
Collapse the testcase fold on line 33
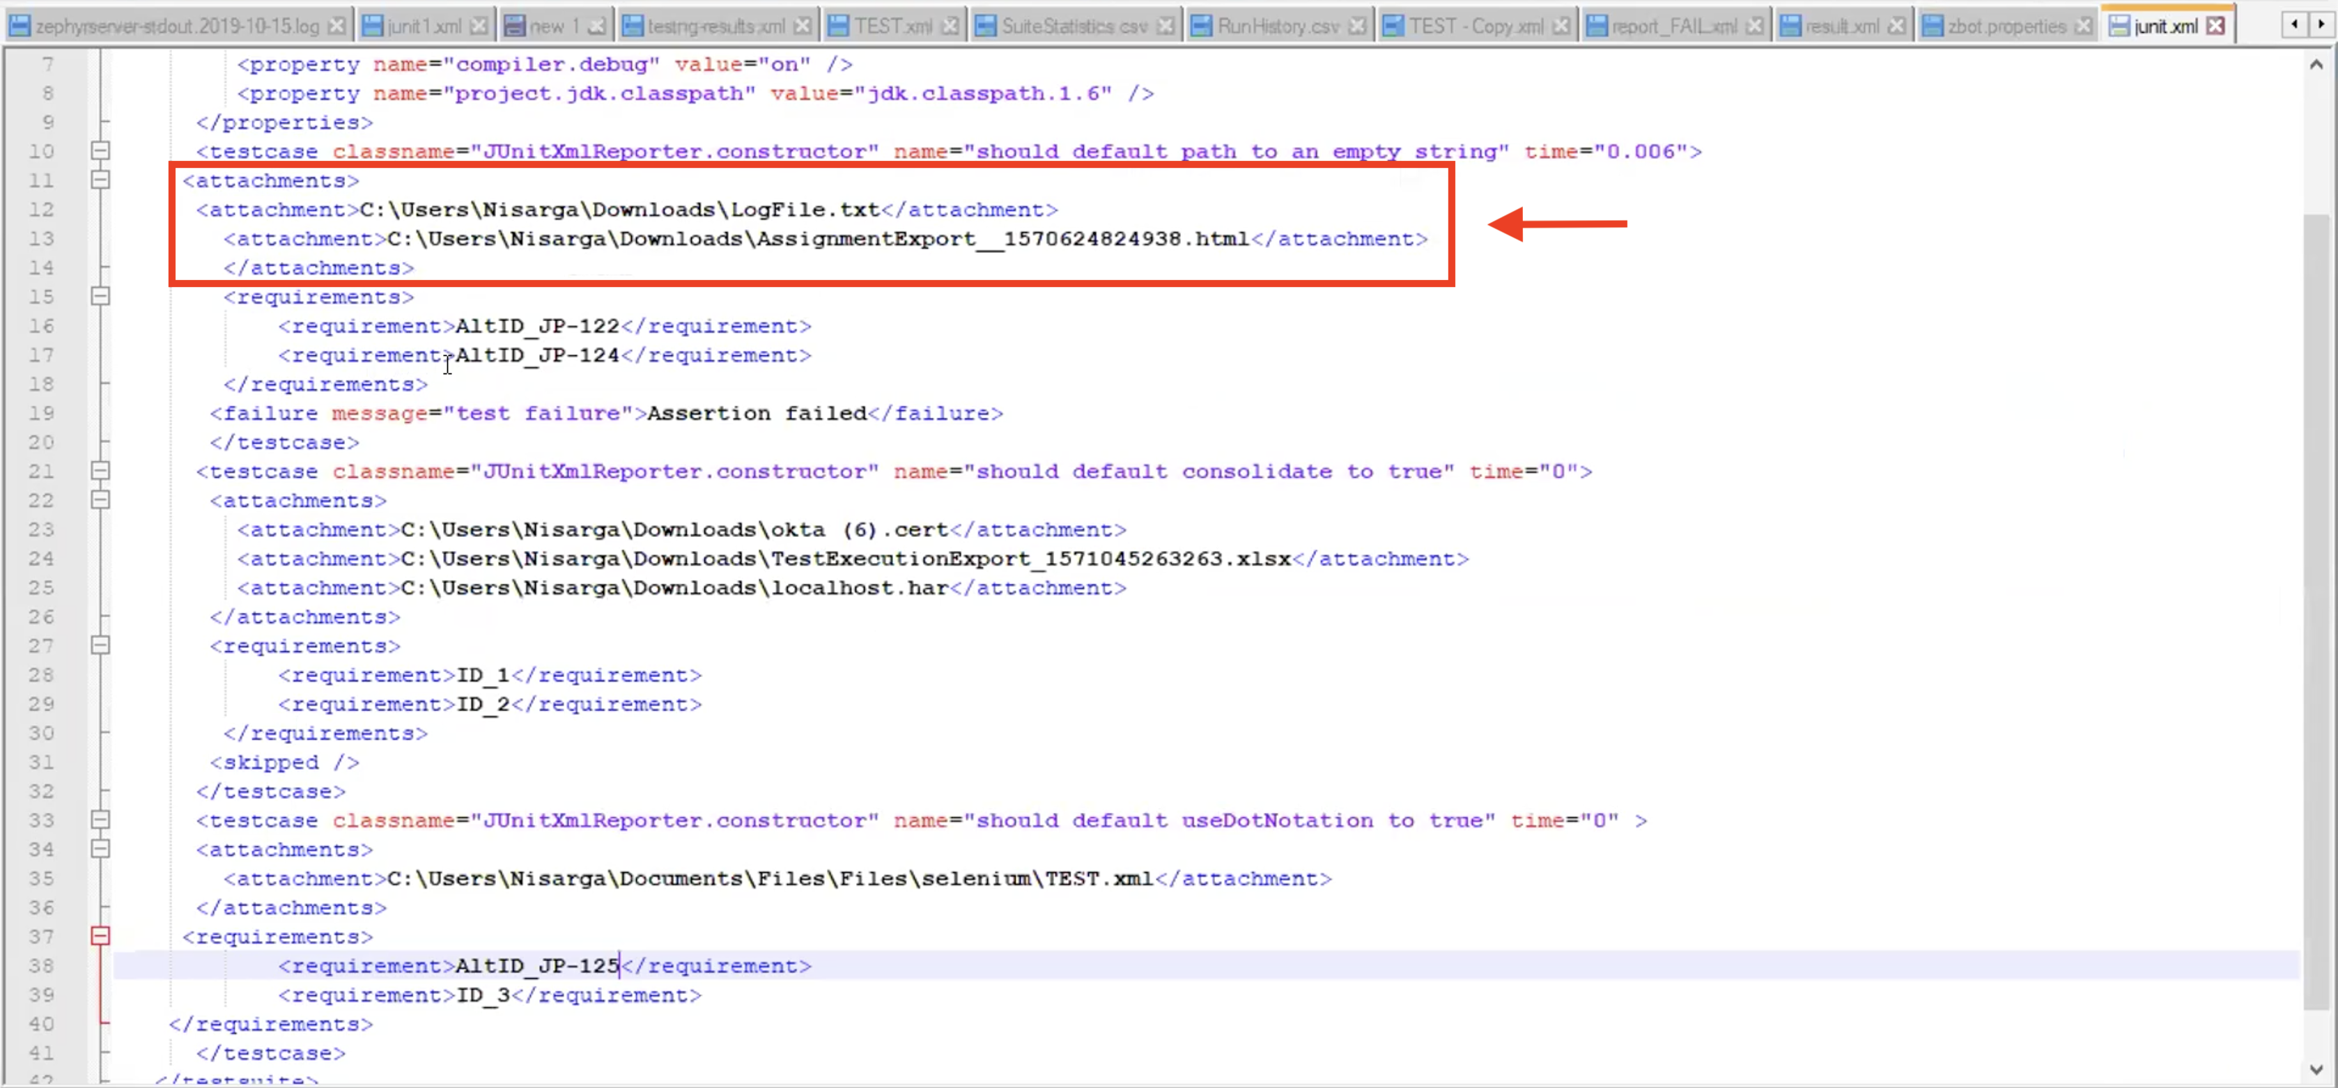click(x=101, y=819)
